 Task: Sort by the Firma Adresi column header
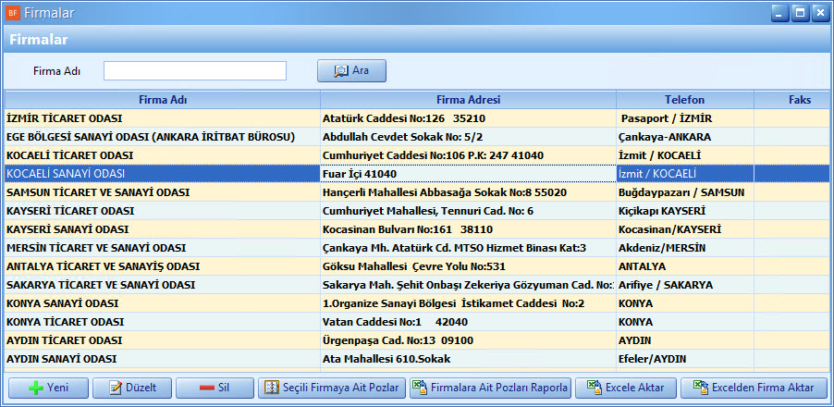[x=468, y=100]
